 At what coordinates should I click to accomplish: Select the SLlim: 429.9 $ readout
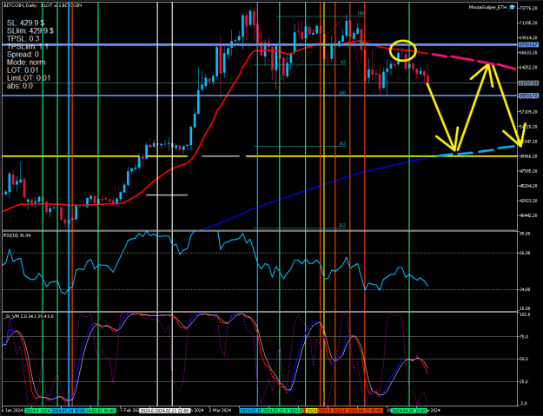30,30
